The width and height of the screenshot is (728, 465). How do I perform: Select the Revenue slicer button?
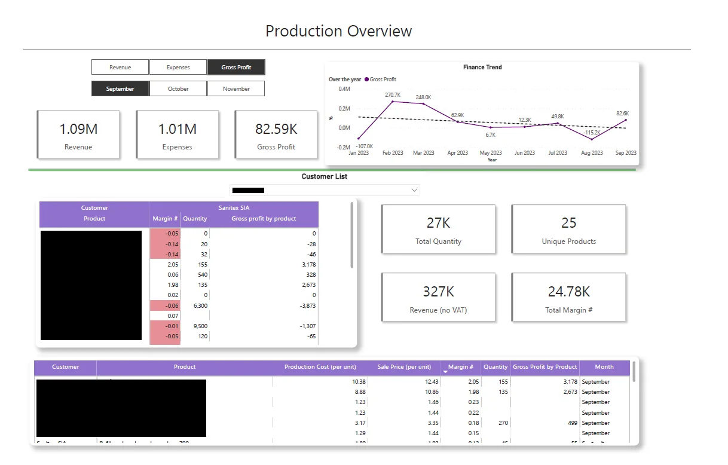click(x=120, y=68)
